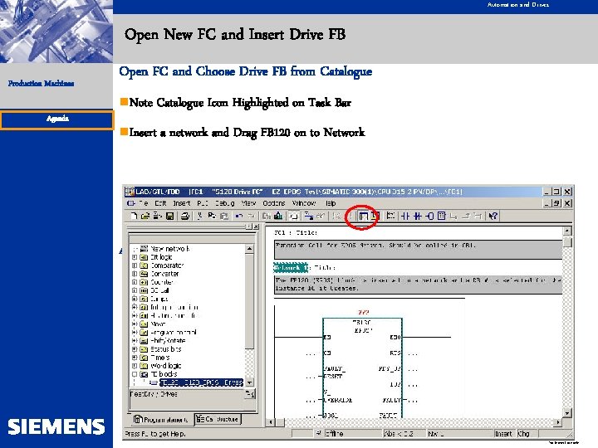Screen dimensions: 598x448
Task: Click the New network toolbar icon
Action: 390,216
